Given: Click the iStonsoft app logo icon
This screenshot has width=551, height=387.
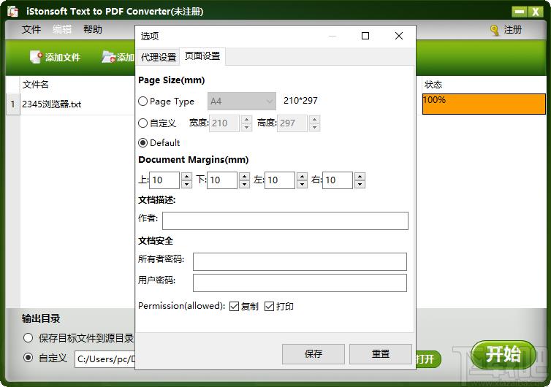Looking at the screenshot, I should [12, 11].
